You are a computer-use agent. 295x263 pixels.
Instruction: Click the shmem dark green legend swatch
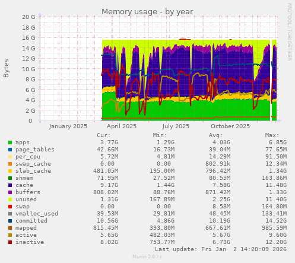(x=10, y=178)
